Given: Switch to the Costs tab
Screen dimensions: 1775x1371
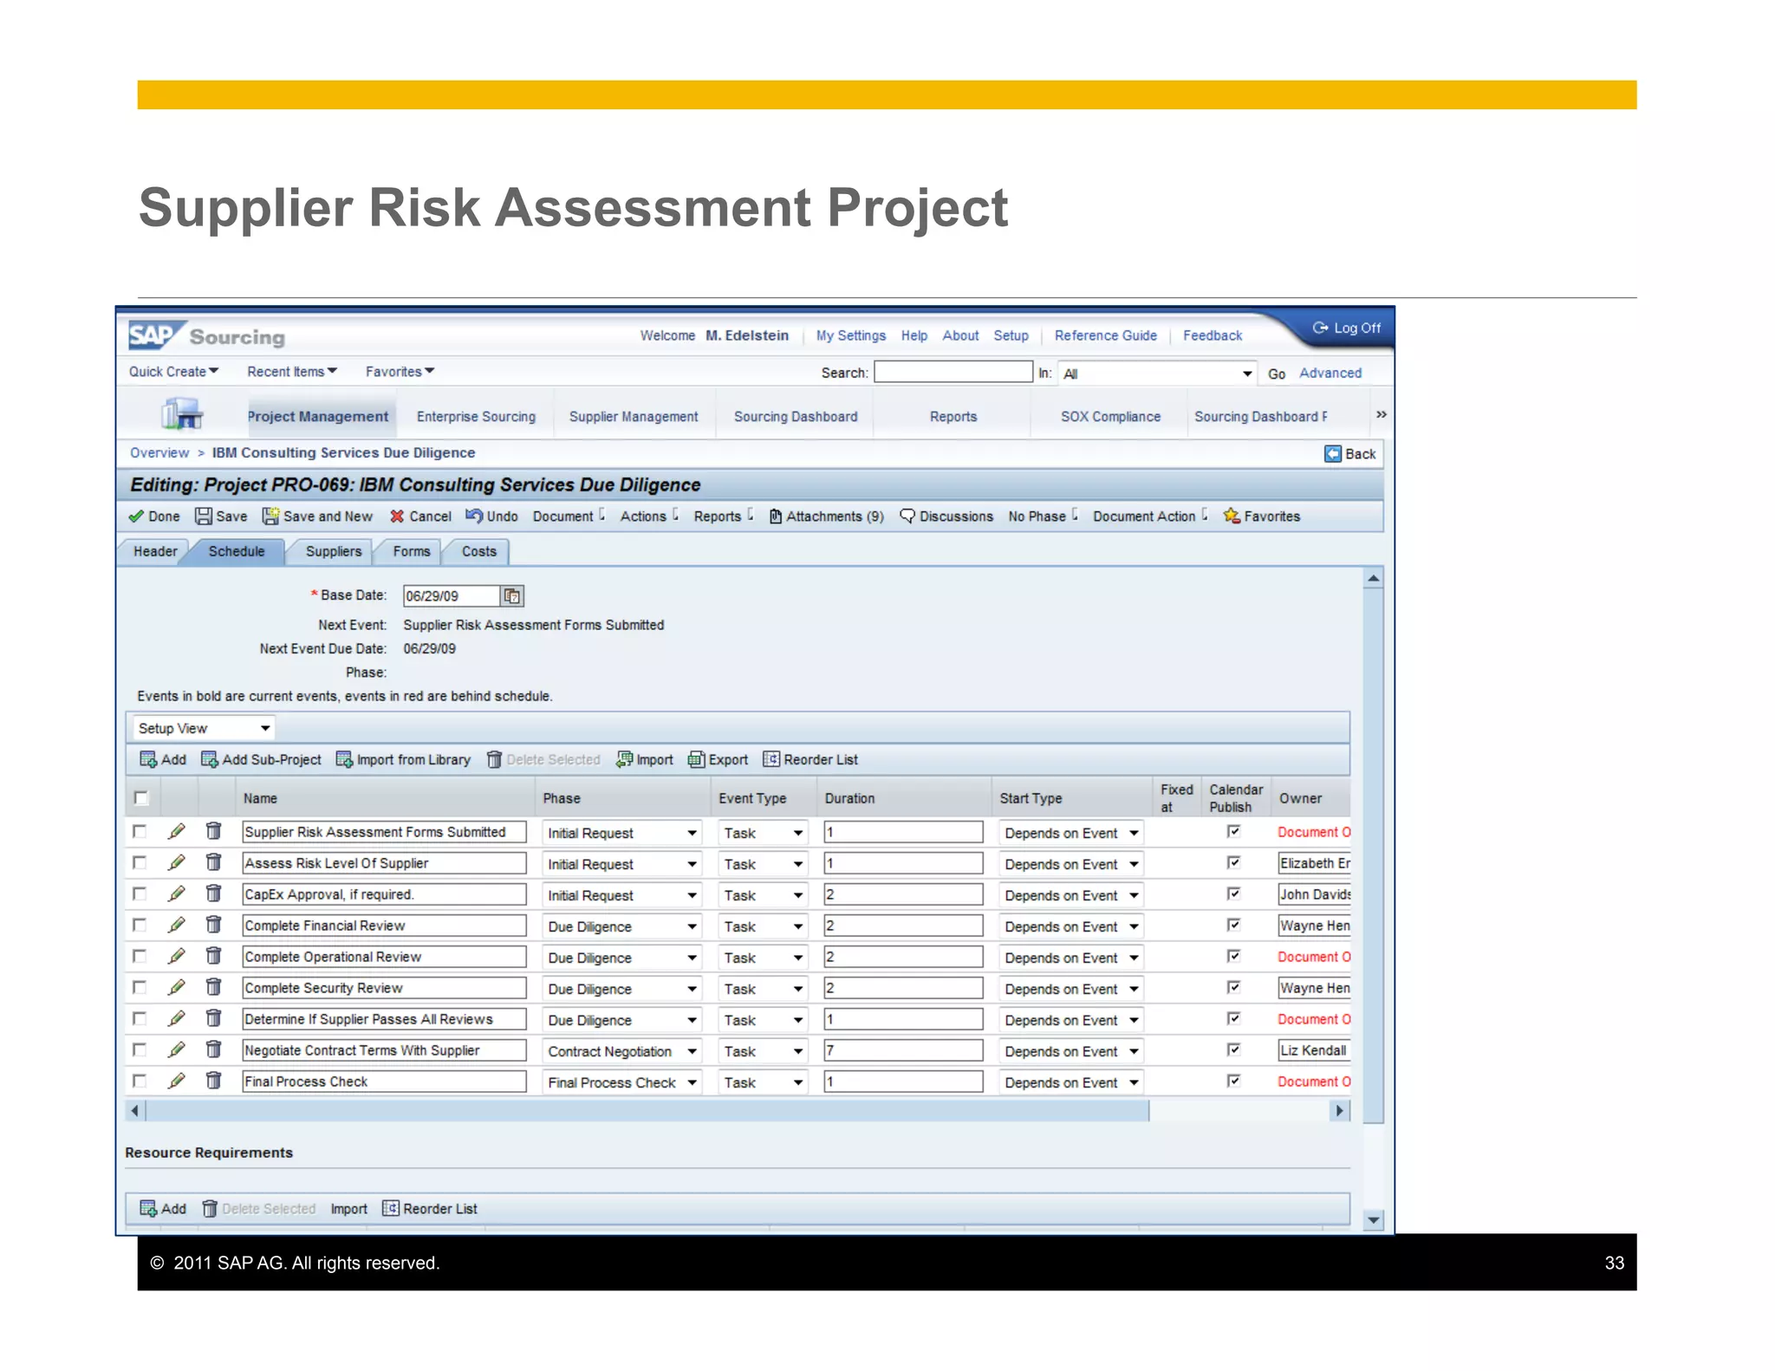Looking at the screenshot, I should pos(478,552).
